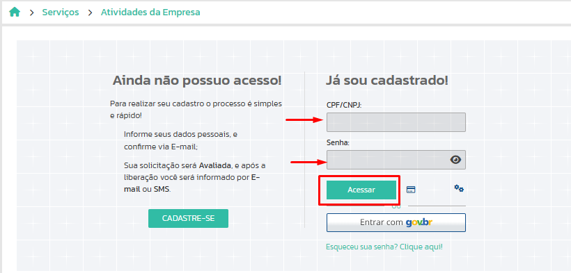This screenshot has width=571, height=273.
Task: Click the gov.br logo in the login button
Action: [419, 222]
